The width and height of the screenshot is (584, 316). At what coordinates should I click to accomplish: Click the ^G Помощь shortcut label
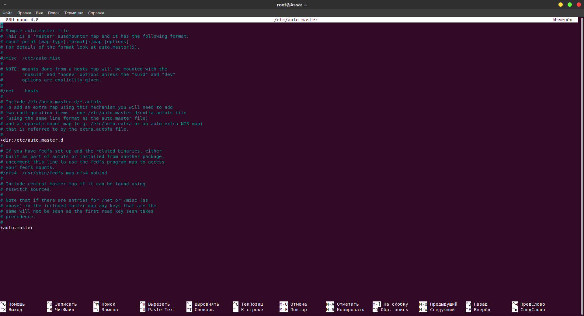(x=13, y=304)
